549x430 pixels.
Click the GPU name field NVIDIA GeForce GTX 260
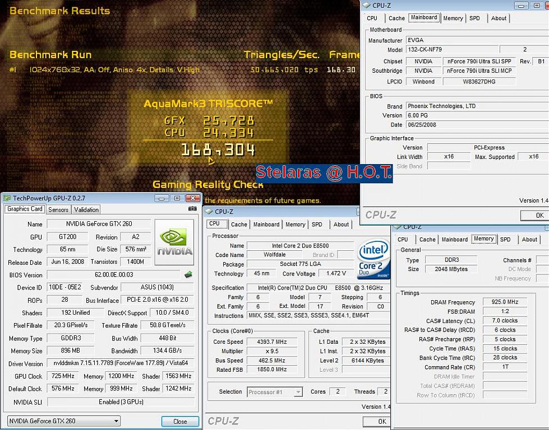tap(99, 224)
